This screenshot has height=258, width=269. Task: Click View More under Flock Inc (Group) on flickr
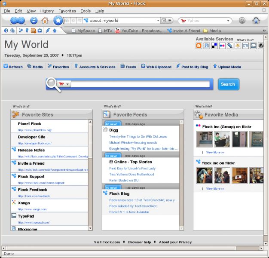215,152
